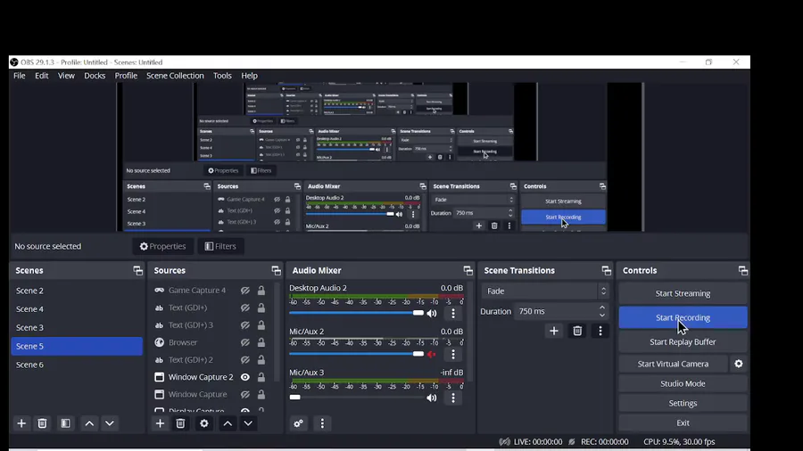Image resolution: width=803 pixels, height=451 pixels.
Task: Add a new source with plus icon
Action: (160, 423)
